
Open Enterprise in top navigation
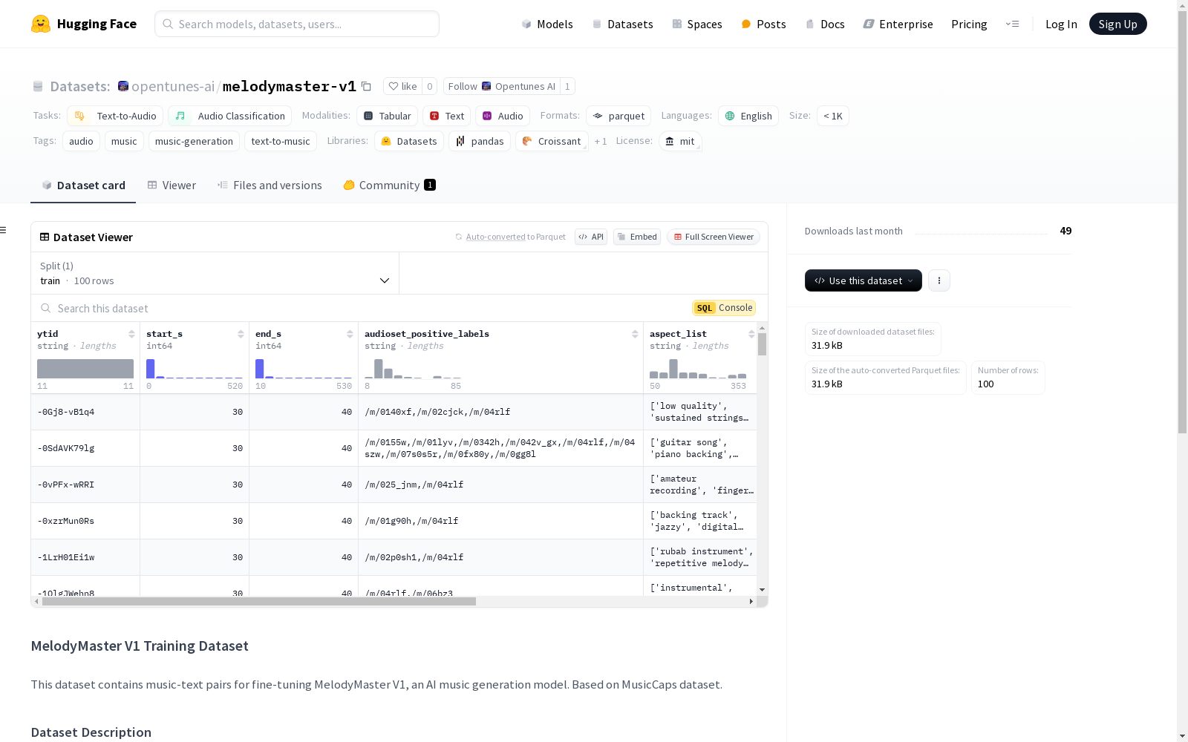coord(898,24)
